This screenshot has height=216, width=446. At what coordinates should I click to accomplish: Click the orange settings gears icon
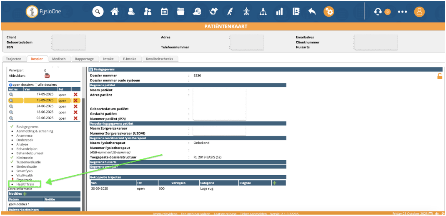click(x=329, y=12)
